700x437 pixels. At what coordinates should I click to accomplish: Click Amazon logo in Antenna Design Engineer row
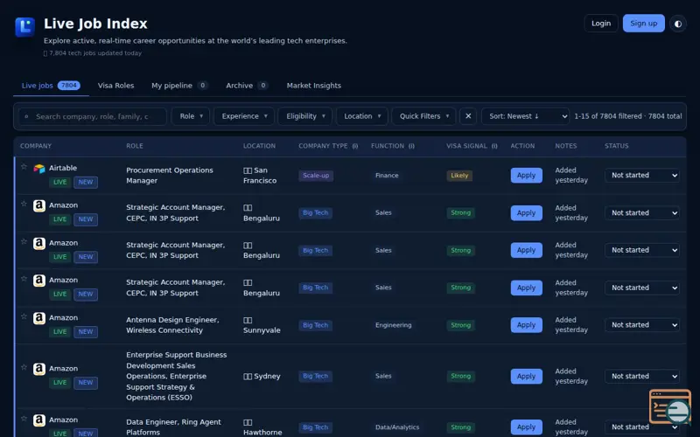(x=39, y=318)
